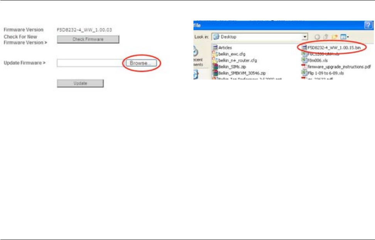This screenshot has height=240, width=375.
Task: Select Belkin_SMBKVM_30546.zip archive
Action: pos(239,73)
